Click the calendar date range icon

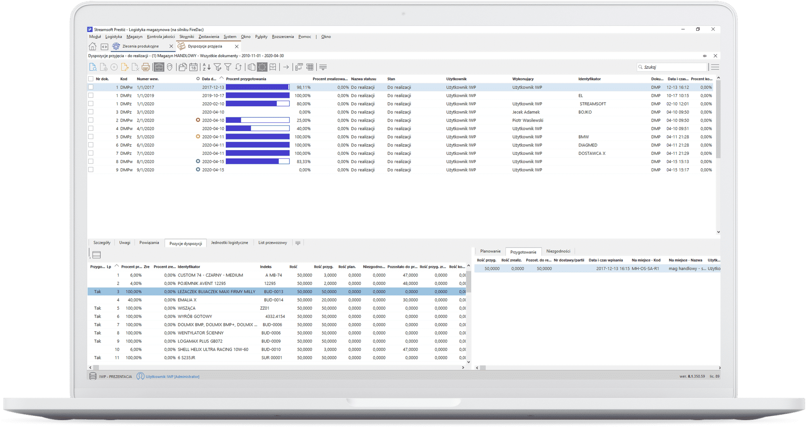pyautogui.click(x=194, y=67)
